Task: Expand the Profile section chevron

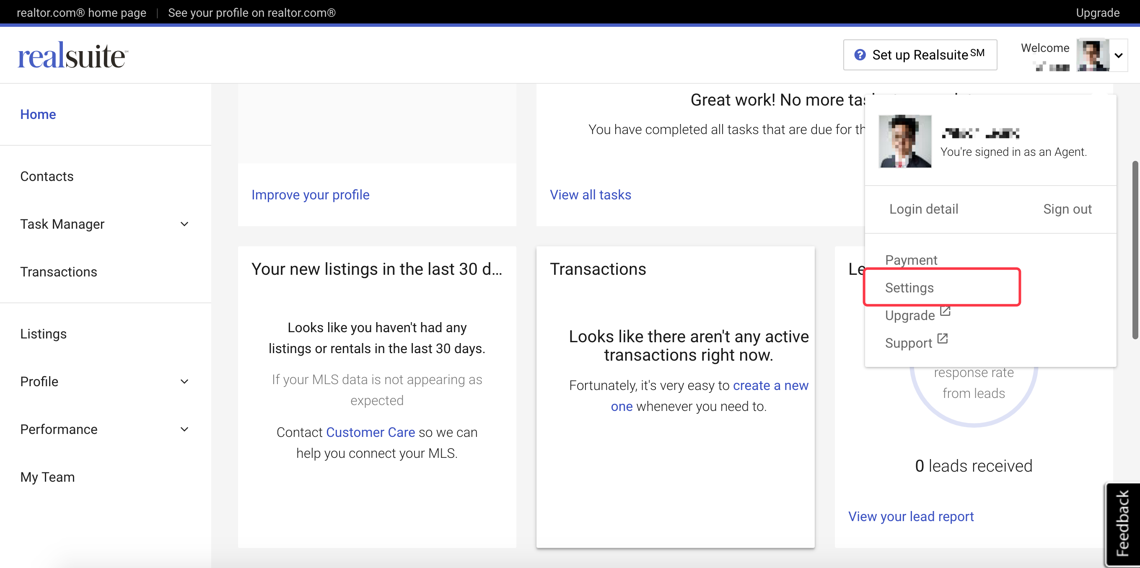Action: coord(184,381)
